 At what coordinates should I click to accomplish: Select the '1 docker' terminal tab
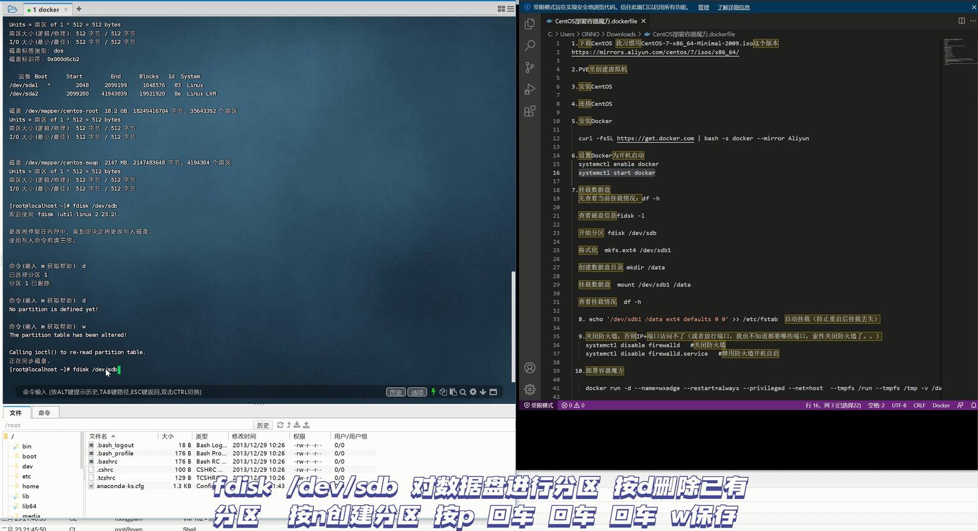click(48, 10)
